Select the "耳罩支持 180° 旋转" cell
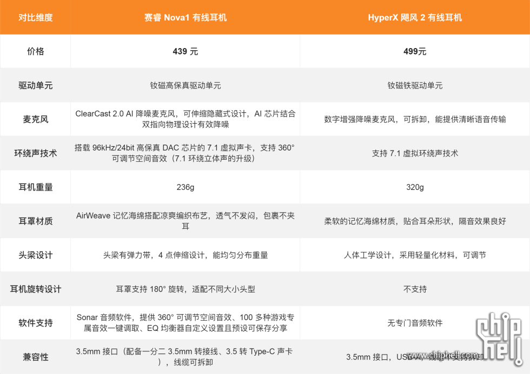 [x=185, y=289]
